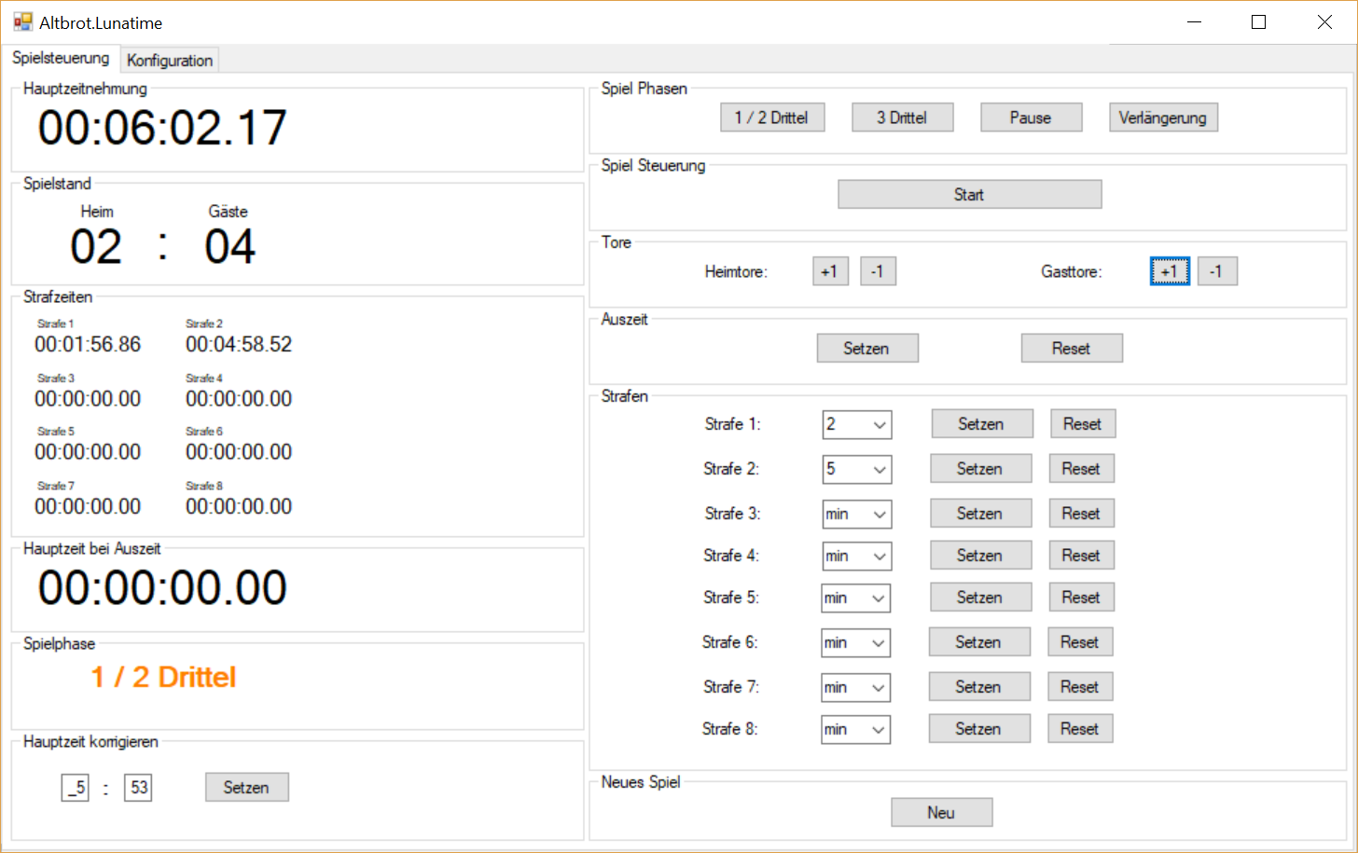Add one goal to Heimtore
The width and height of the screenshot is (1358, 853).
point(829,271)
